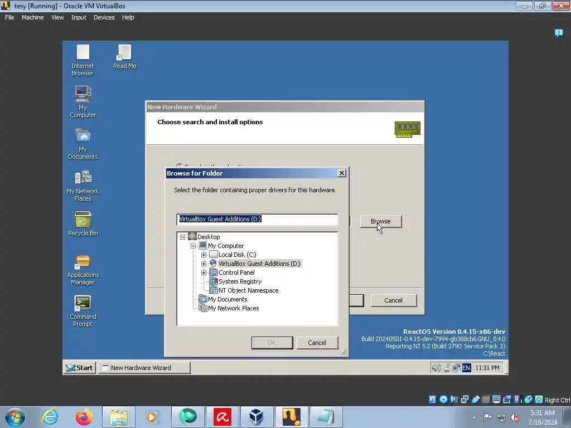Screen dimensions: 571x428
Task: Open the VirtualBox Devices menu
Action: tap(104, 17)
